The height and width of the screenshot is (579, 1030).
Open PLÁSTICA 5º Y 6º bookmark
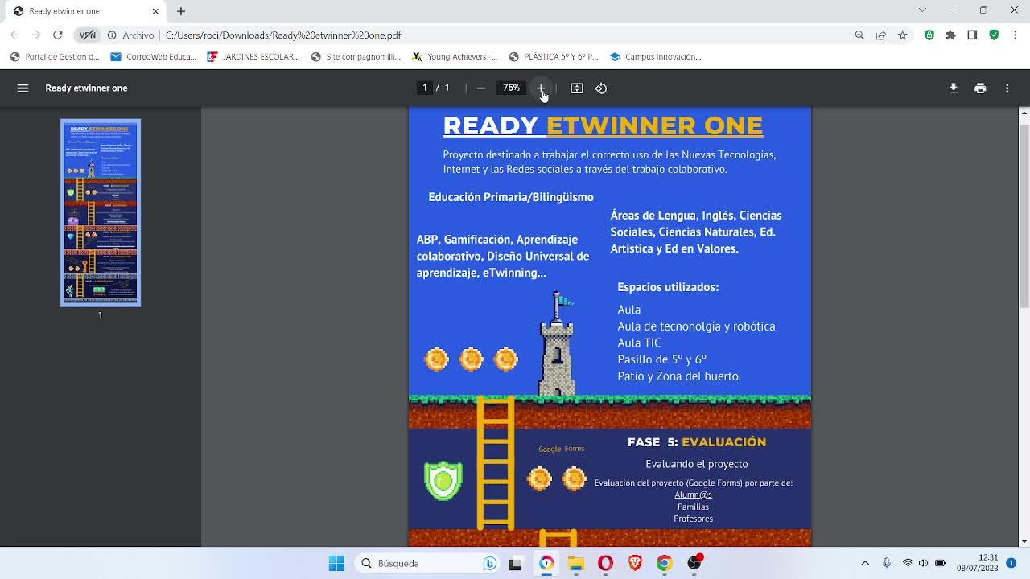coord(554,57)
